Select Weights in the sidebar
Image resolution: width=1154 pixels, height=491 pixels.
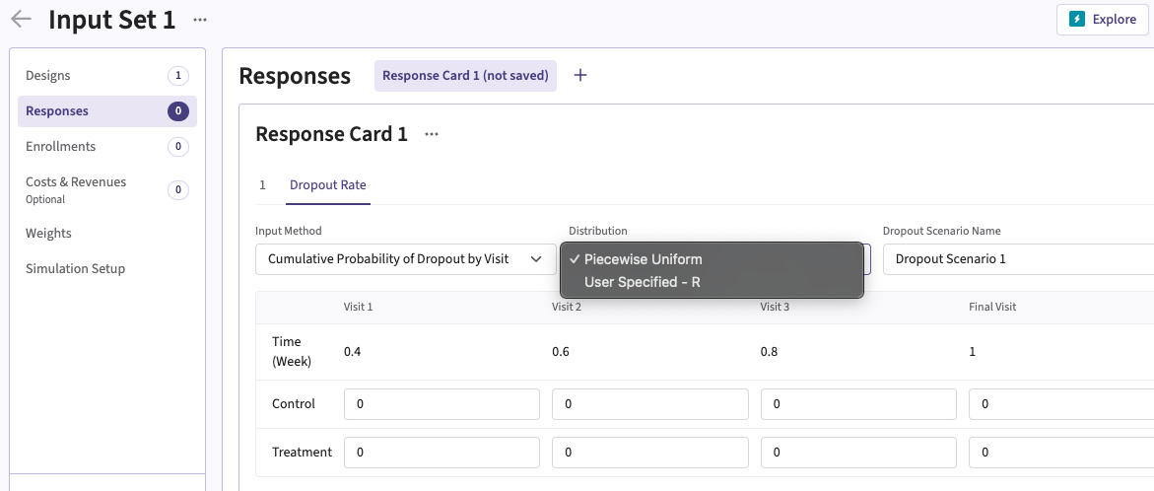click(48, 234)
